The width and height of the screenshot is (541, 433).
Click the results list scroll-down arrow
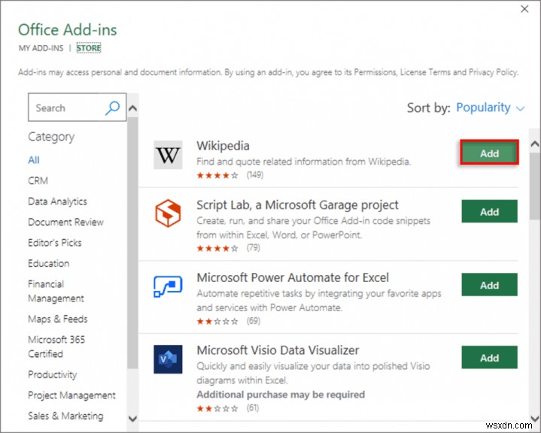tap(535, 418)
